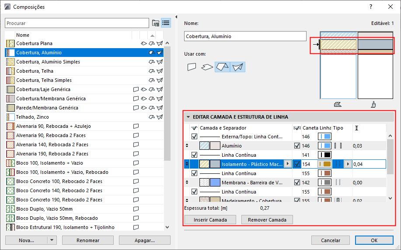The image size is (401, 250).
Task: Click Bloco Duplo, Vazio 50mm fill icon
Action: tap(10, 209)
